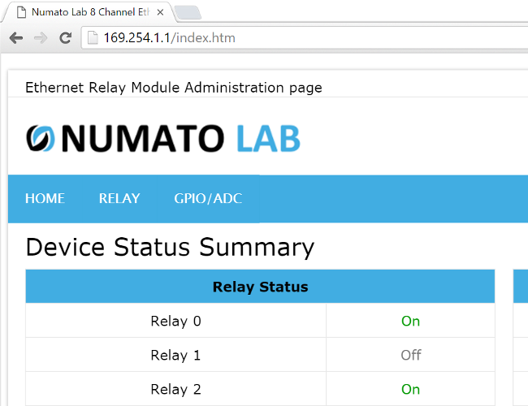Reload the page with refresh icon
The height and width of the screenshot is (406, 528).
tap(65, 38)
